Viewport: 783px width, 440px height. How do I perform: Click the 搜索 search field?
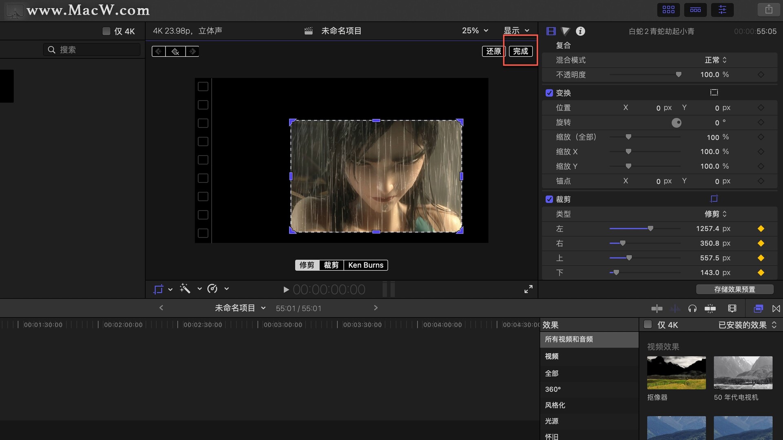click(92, 50)
